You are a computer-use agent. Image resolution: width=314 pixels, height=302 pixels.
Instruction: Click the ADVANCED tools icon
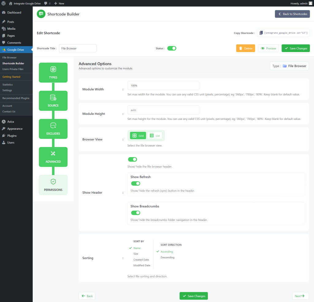click(53, 154)
